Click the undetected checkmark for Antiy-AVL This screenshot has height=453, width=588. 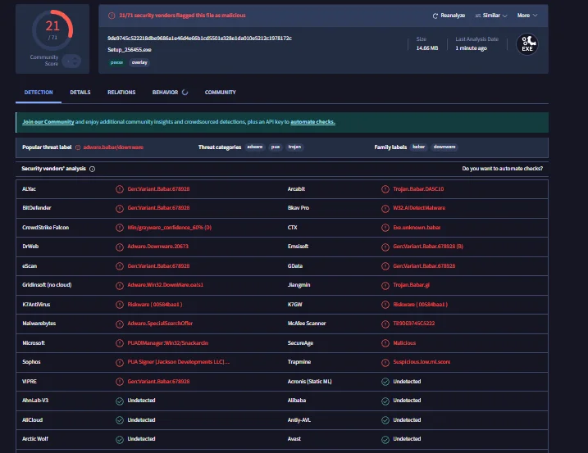click(x=385, y=420)
